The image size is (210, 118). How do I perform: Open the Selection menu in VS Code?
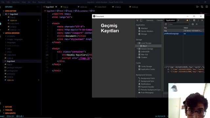tap(16, 2)
